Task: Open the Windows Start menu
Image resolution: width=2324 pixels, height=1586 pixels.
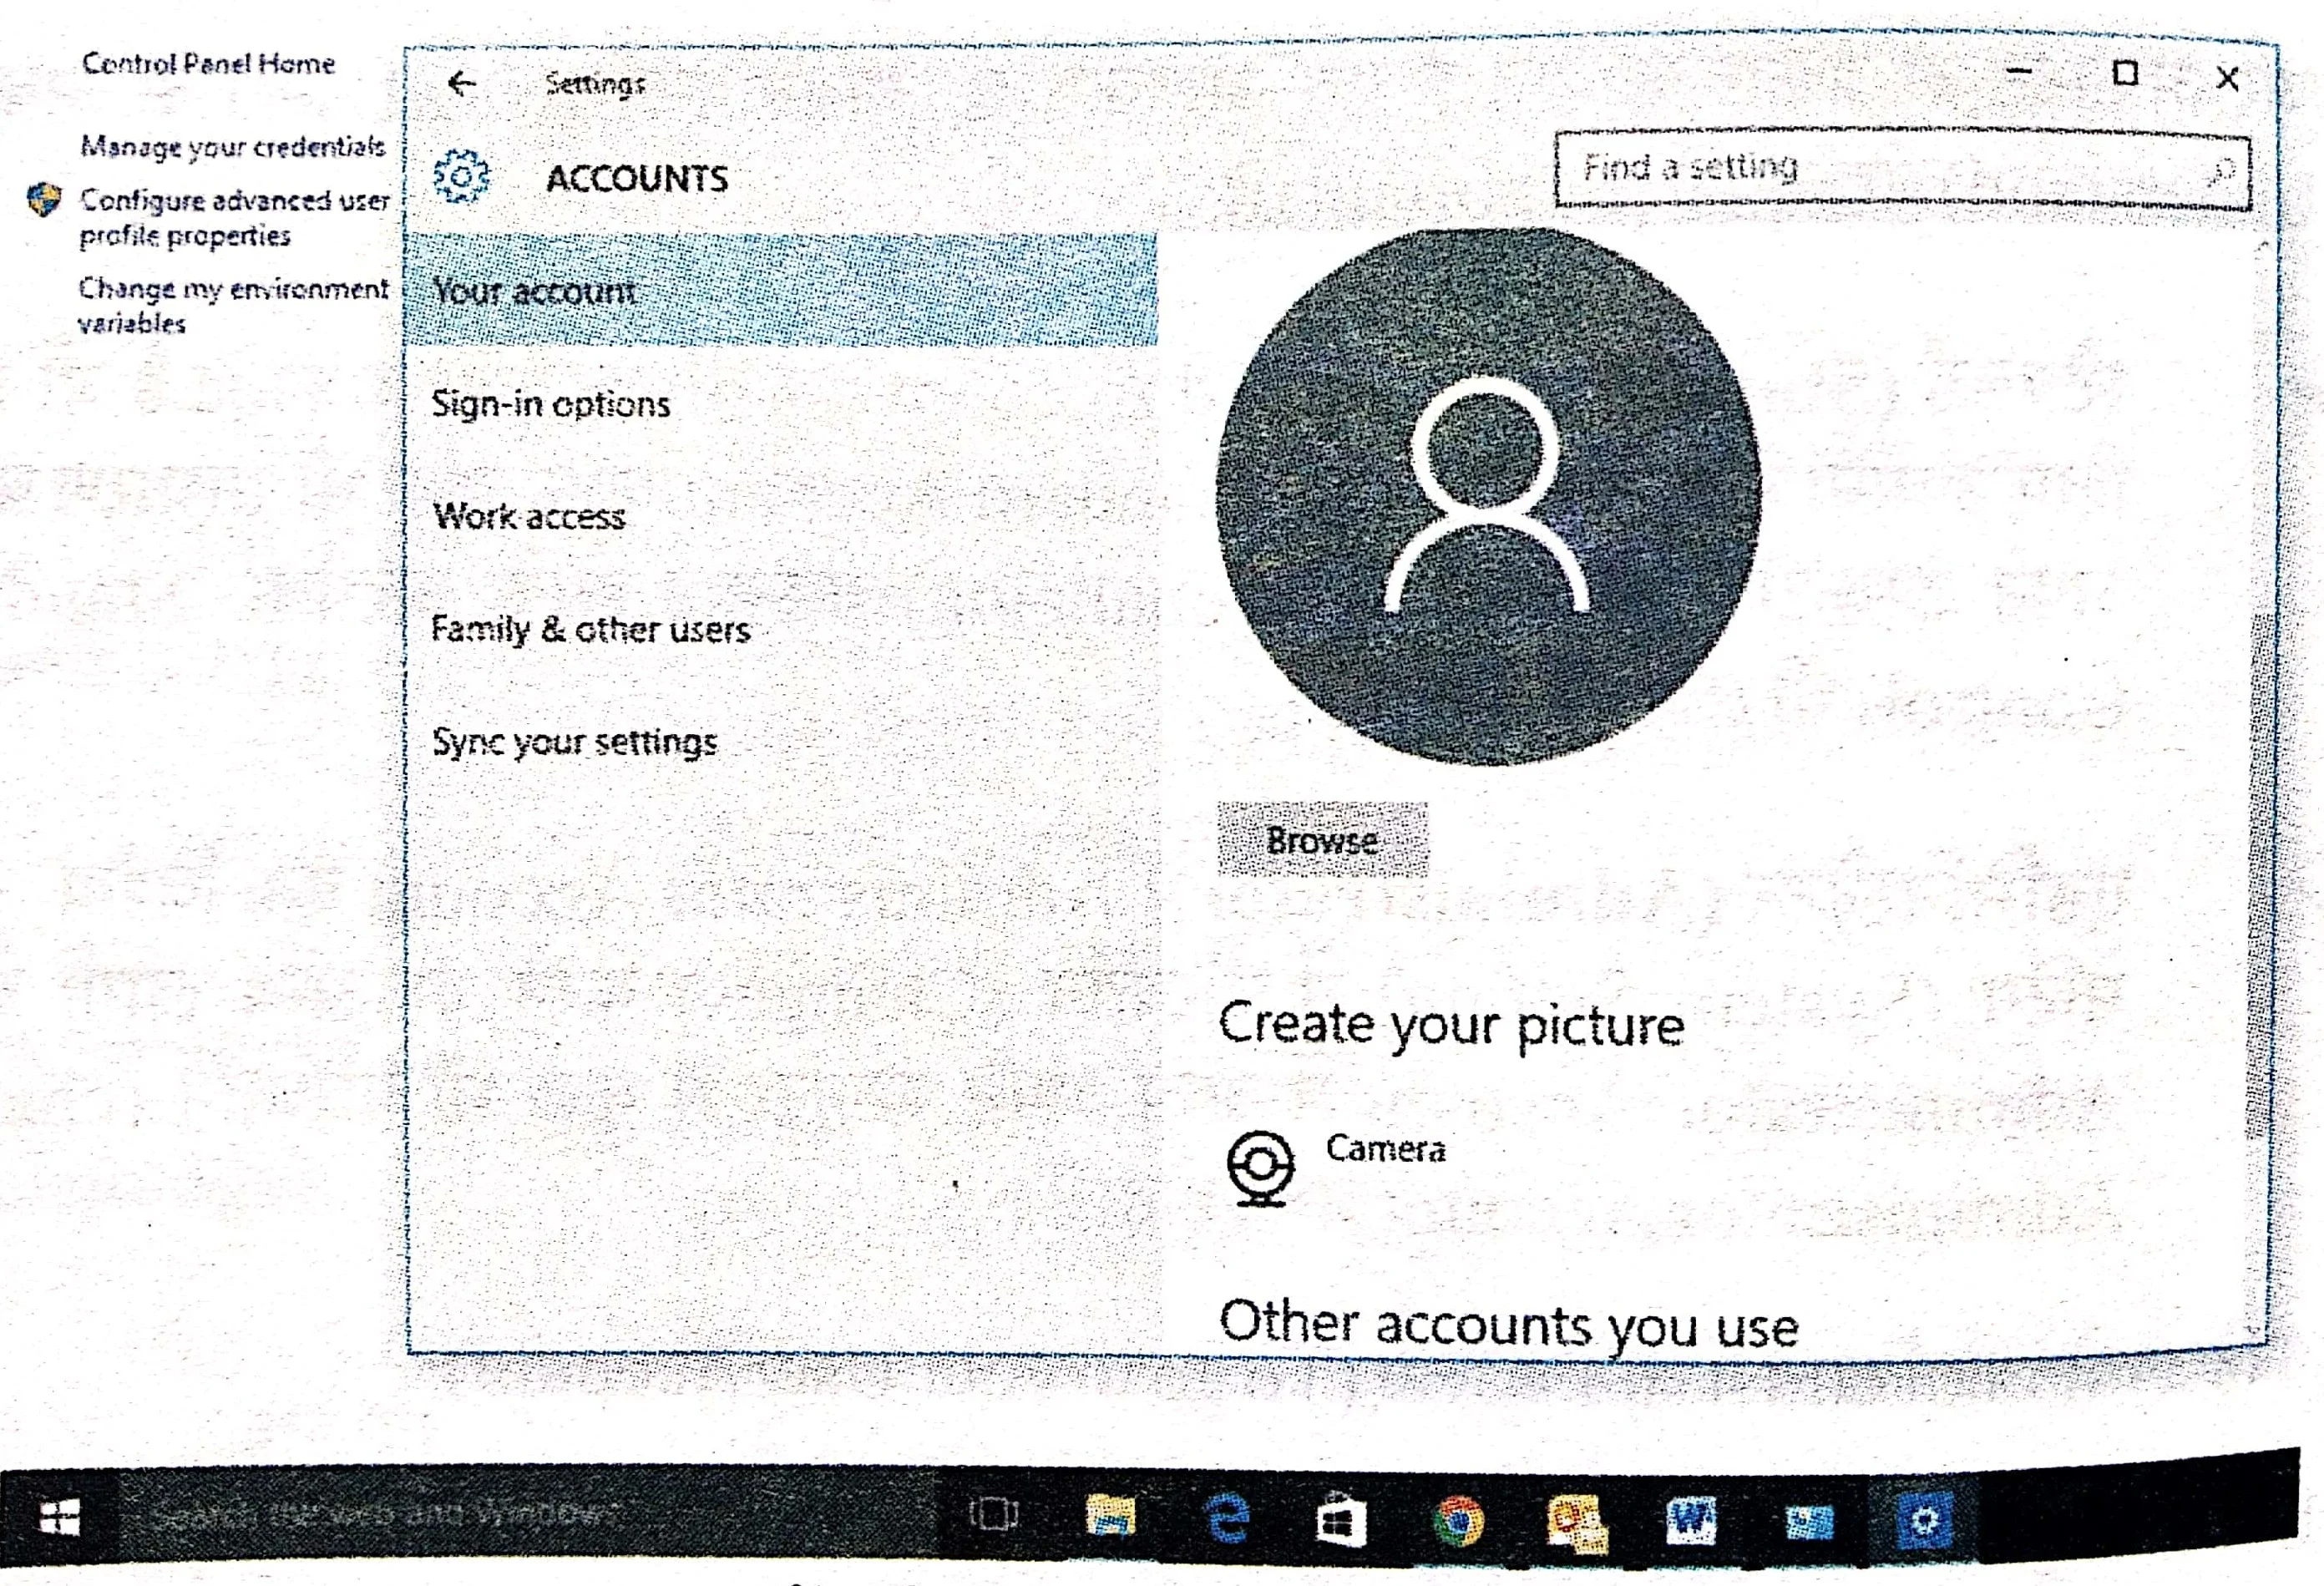Action: tap(60, 1518)
